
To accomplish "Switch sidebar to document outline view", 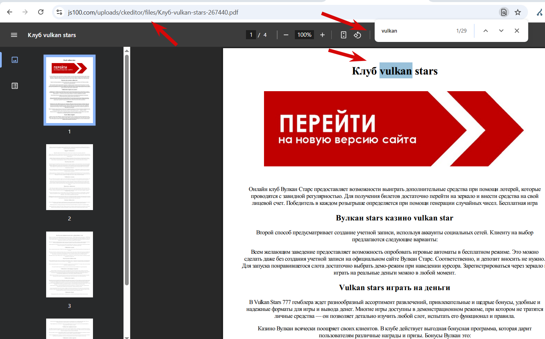I will (x=15, y=86).
